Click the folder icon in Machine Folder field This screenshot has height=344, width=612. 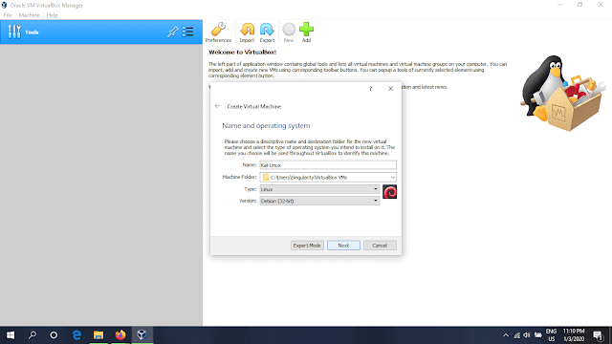(266, 177)
